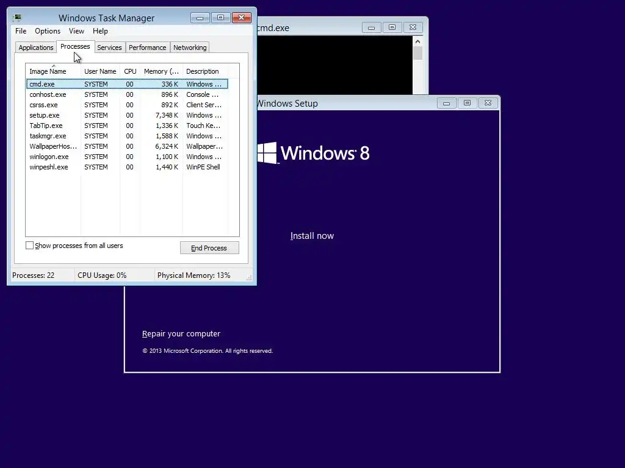The image size is (625, 468).
Task: Close the Windows Setup window
Action: [488, 103]
